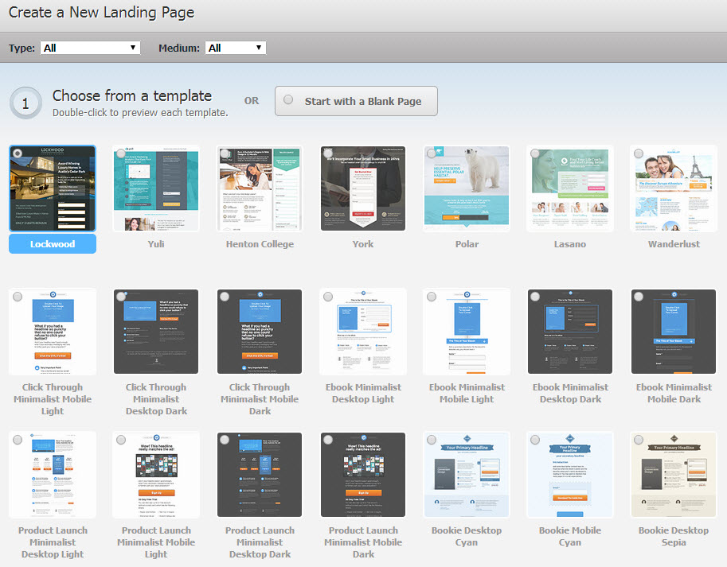Select the Bookie Mobile Cyan thumbnail
The height and width of the screenshot is (567, 727).
pyautogui.click(x=570, y=475)
